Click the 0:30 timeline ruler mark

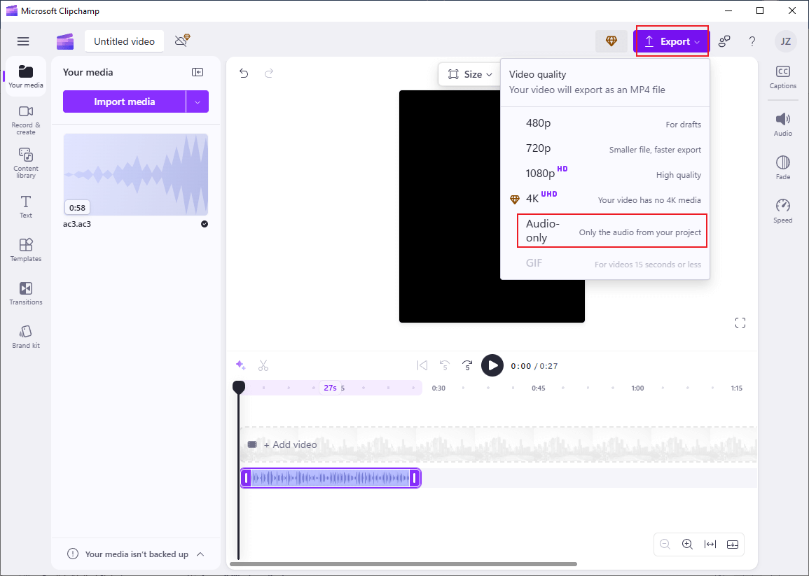438,388
